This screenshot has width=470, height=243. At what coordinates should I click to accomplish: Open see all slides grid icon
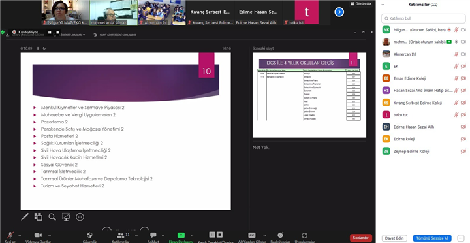coord(39,217)
